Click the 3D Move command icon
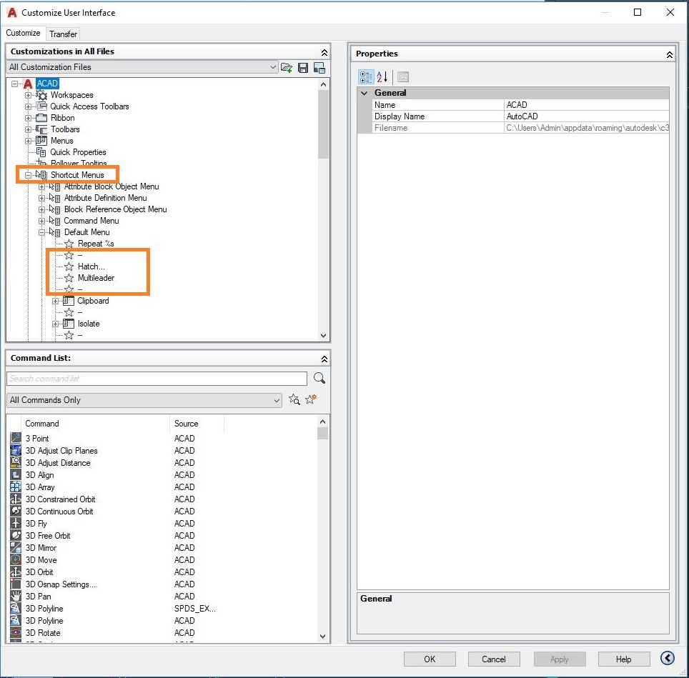Viewport: 689px width, 678px height. [x=16, y=559]
